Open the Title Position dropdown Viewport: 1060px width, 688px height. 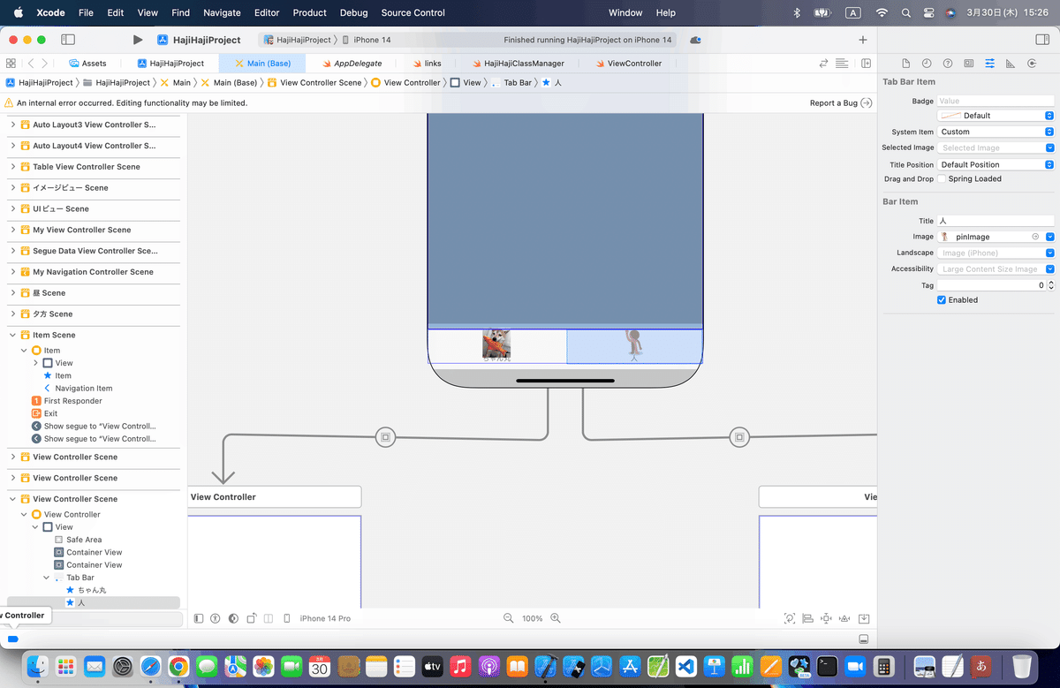pyautogui.click(x=996, y=164)
